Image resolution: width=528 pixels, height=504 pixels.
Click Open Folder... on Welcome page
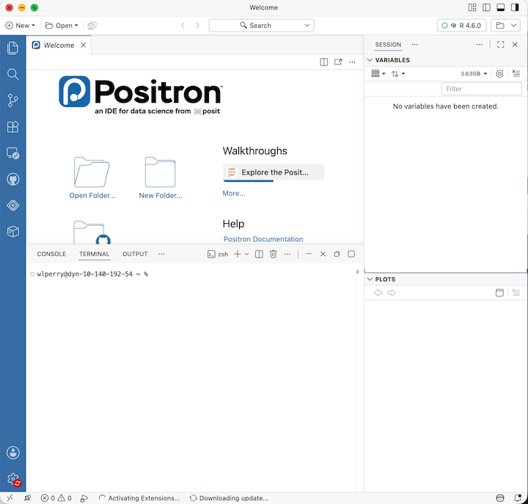(x=92, y=178)
